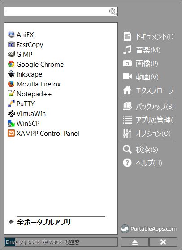Choose ヘルプ(H) menu item

pos(149,163)
